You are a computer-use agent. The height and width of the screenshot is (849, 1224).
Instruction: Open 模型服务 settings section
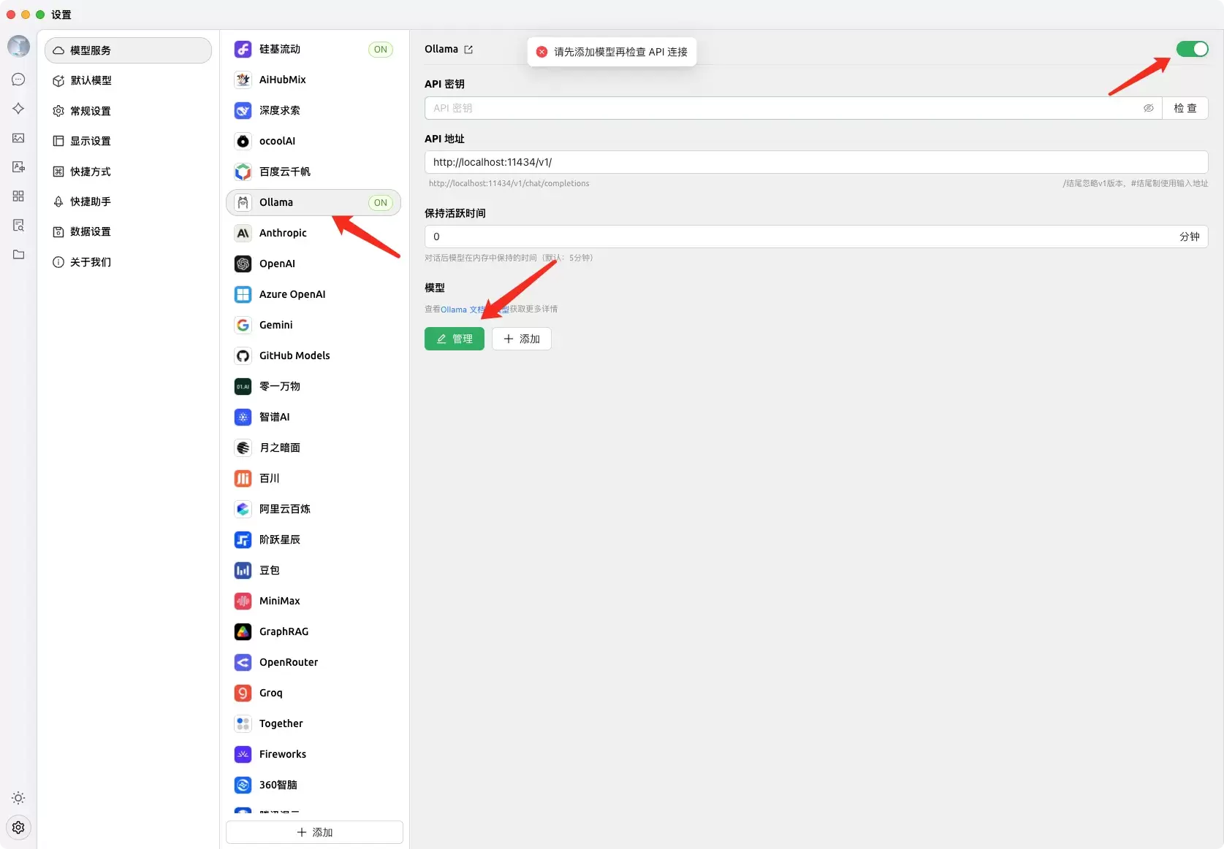pos(128,50)
